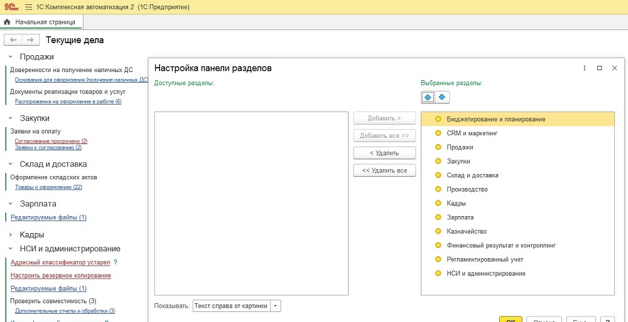Click the < Удалить button

384,153
